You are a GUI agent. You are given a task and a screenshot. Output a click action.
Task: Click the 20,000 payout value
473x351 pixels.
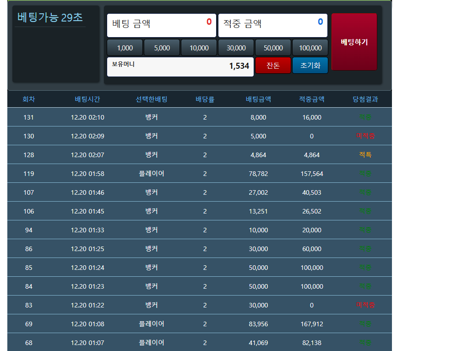coord(312,230)
